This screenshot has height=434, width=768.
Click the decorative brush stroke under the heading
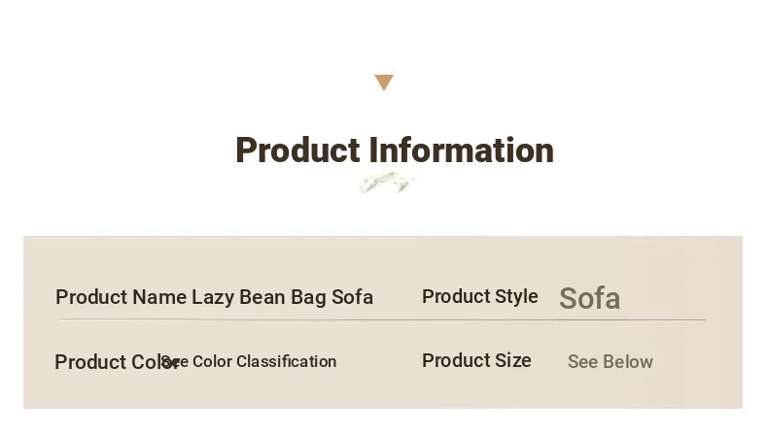click(x=386, y=183)
